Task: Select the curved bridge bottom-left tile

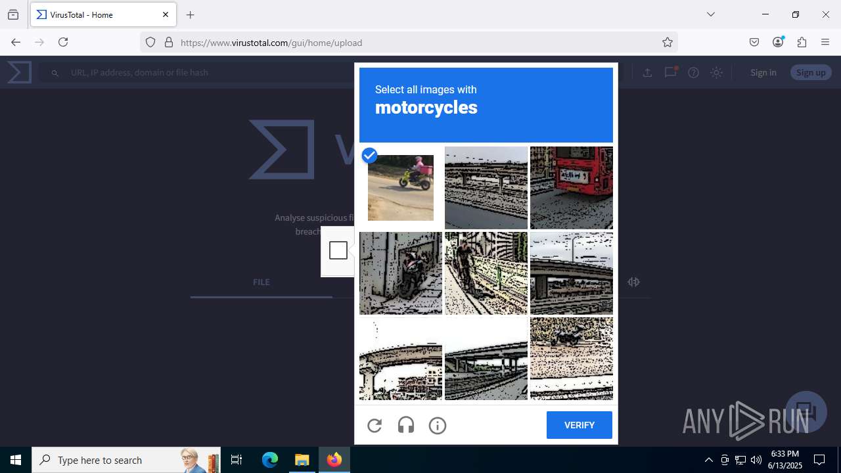Action: 401,359
